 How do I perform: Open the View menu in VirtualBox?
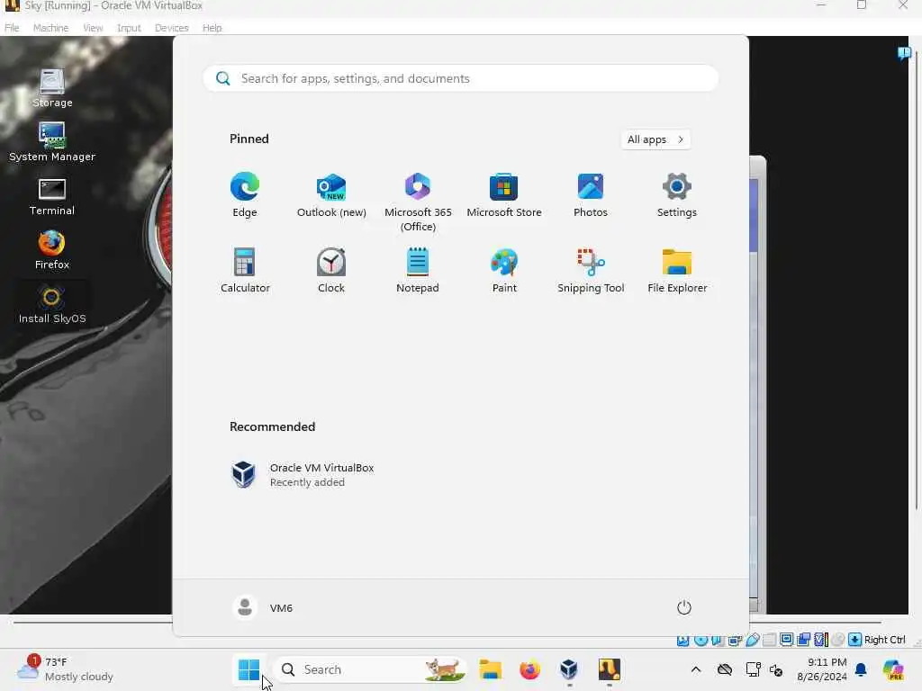pyautogui.click(x=93, y=28)
